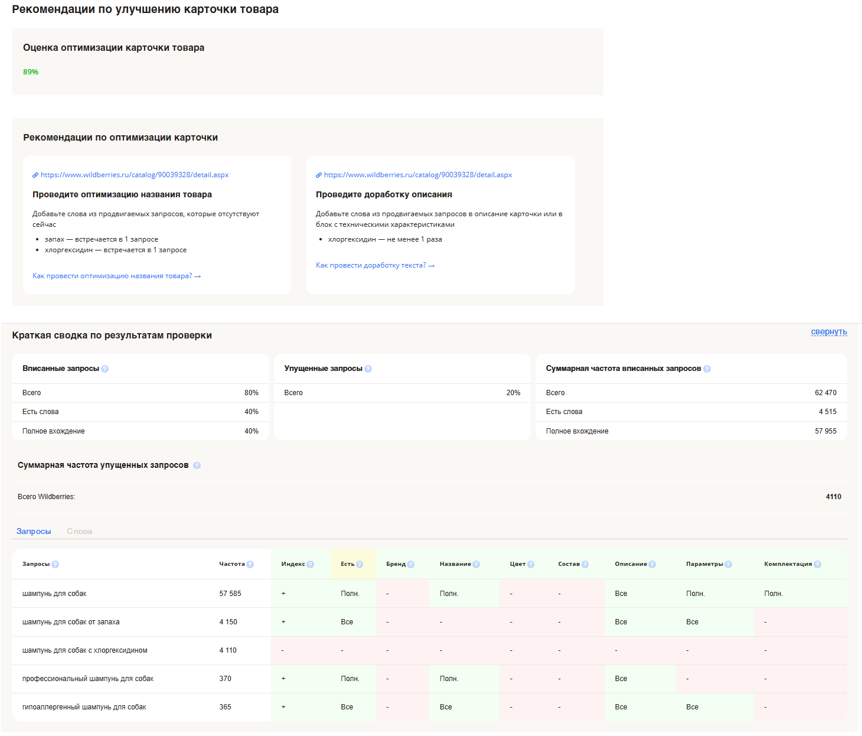Open Wildberries link in title optimization card
This screenshot has width=862, height=736.
[x=135, y=175]
